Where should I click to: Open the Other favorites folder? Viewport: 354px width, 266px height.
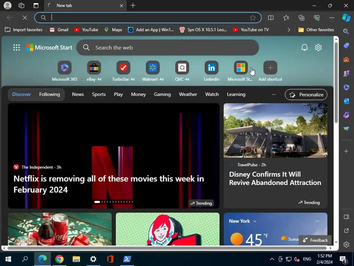[x=316, y=30]
